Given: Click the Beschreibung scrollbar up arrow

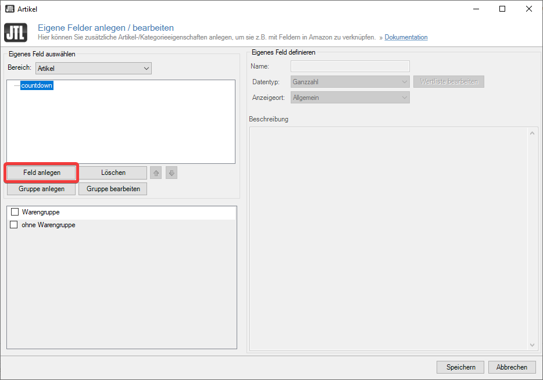Looking at the screenshot, I should coord(533,133).
